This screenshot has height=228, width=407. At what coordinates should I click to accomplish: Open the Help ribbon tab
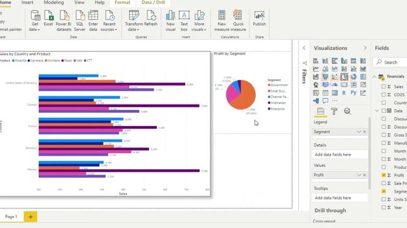(100, 3)
